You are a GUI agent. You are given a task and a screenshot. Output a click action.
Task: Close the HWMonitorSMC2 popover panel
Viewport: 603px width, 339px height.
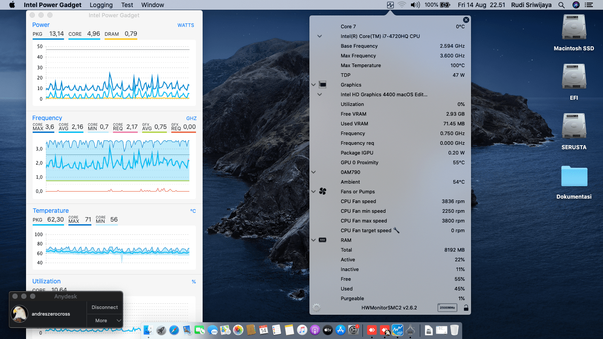pos(466,20)
